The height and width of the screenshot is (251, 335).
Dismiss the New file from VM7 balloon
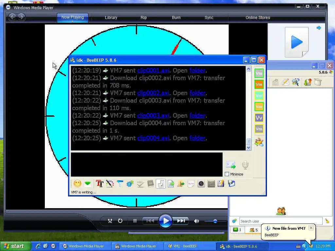click(x=311, y=228)
